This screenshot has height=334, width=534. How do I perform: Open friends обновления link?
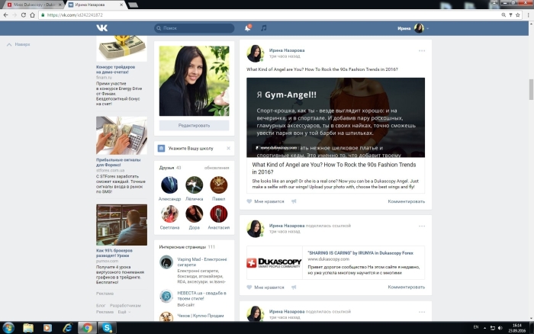point(217,168)
